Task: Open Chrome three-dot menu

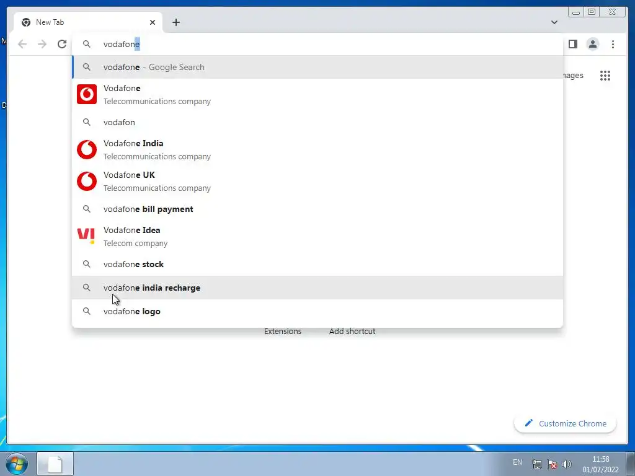Action: 613,44
